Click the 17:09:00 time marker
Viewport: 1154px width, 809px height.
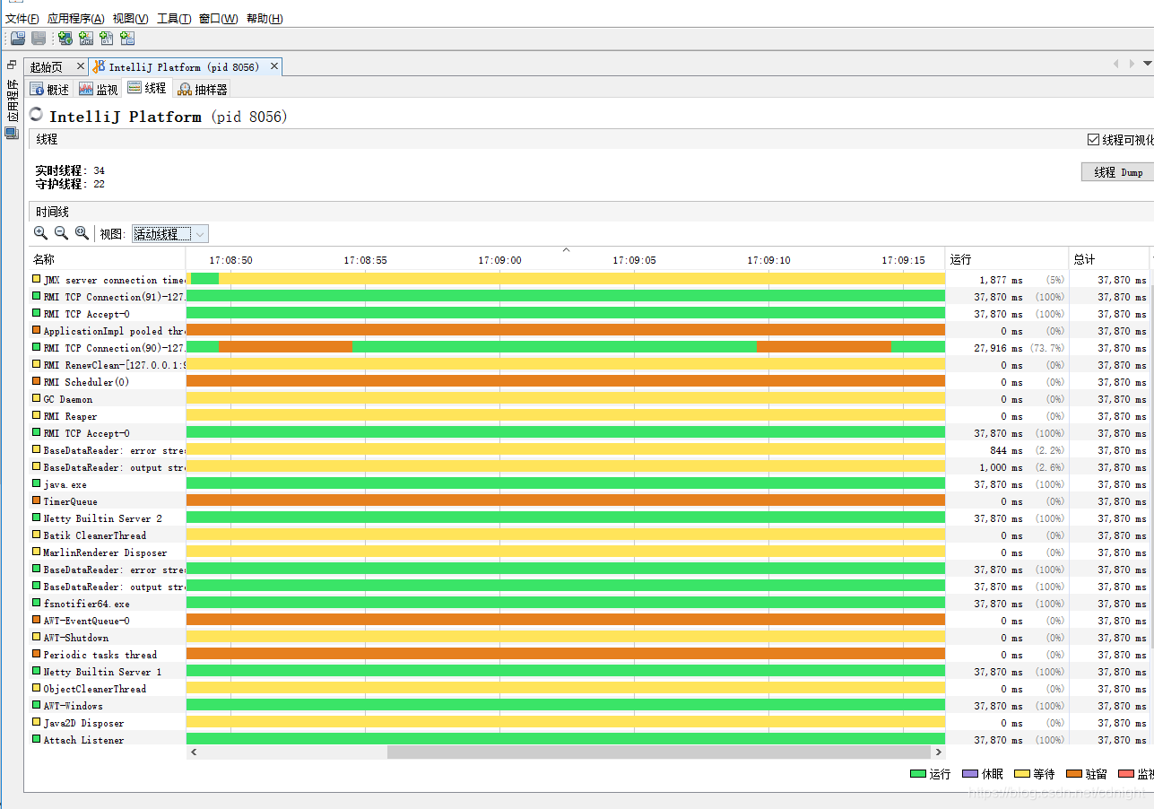coord(499,260)
